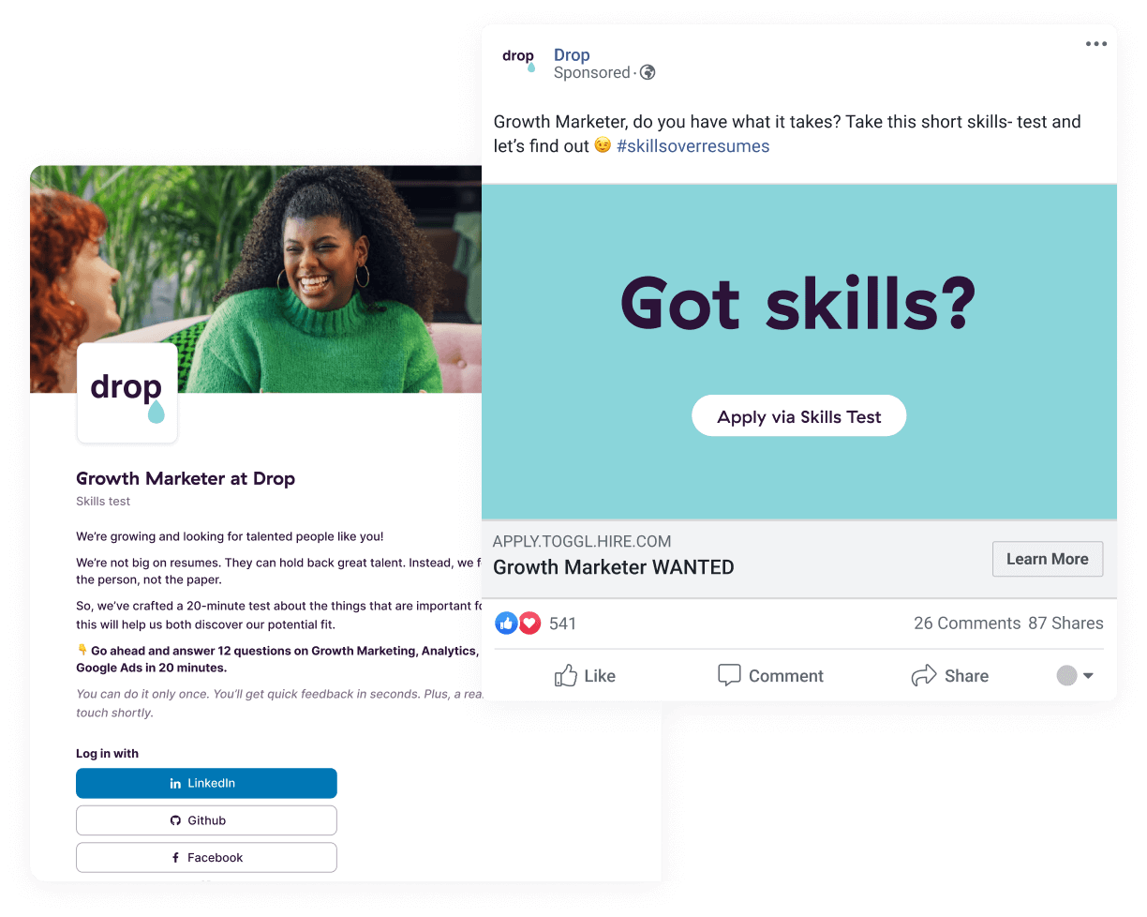Click the blue thumbs-up reaction icon

(x=506, y=623)
